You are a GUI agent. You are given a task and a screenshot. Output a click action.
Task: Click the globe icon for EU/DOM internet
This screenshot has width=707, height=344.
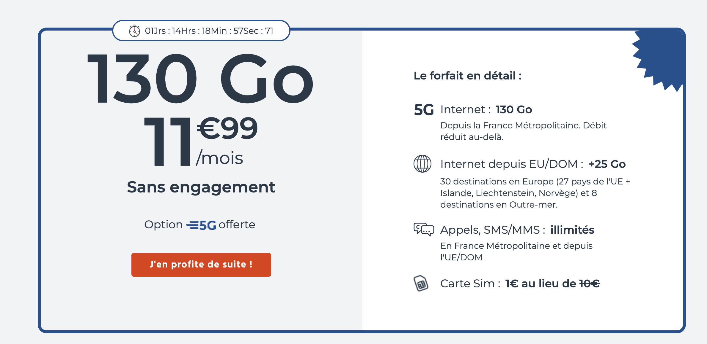pos(422,164)
